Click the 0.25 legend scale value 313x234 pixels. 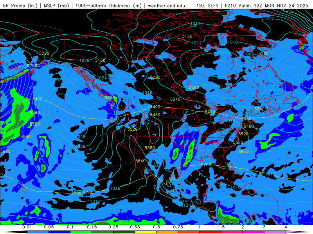pos(113,227)
